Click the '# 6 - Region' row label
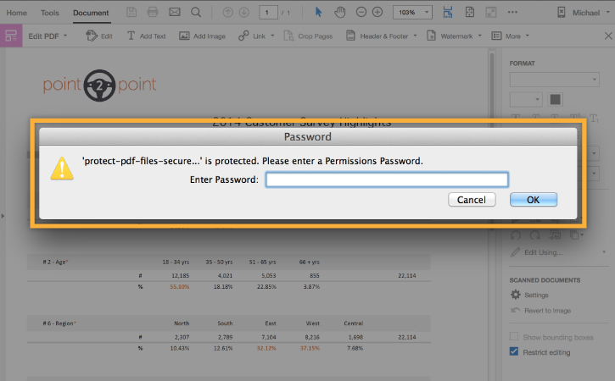 pos(59,323)
